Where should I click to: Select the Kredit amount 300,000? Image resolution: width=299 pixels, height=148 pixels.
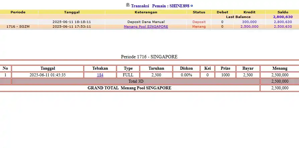250,22
